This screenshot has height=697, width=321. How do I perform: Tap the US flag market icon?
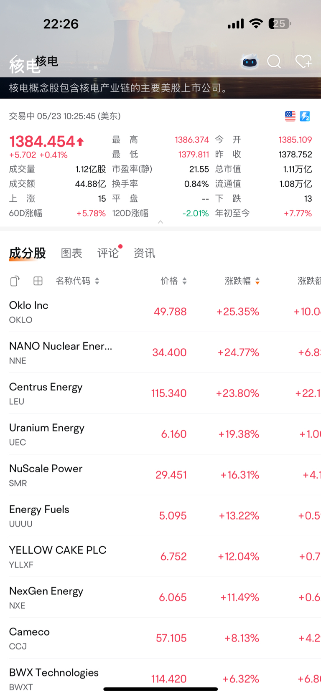click(290, 116)
